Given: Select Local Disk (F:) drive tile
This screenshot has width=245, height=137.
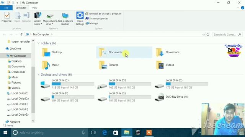Looking at the screenshot, I should [67, 97].
